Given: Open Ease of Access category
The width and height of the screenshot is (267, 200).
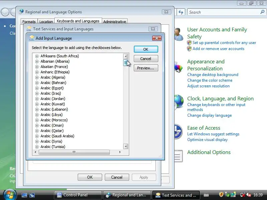Looking at the screenshot, I should 204,128.
